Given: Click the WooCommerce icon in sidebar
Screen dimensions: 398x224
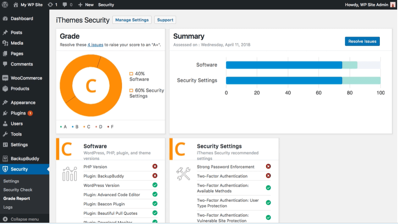Looking at the screenshot, I should [x=5, y=78].
